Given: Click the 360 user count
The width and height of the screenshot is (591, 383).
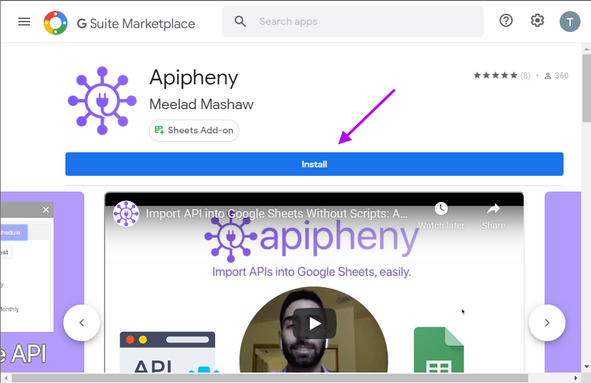Looking at the screenshot, I should tap(562, 76).
